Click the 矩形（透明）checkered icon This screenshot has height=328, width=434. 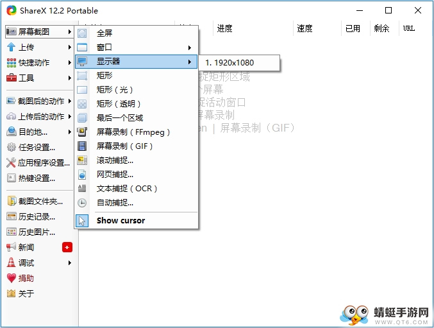tap(82, 104)
